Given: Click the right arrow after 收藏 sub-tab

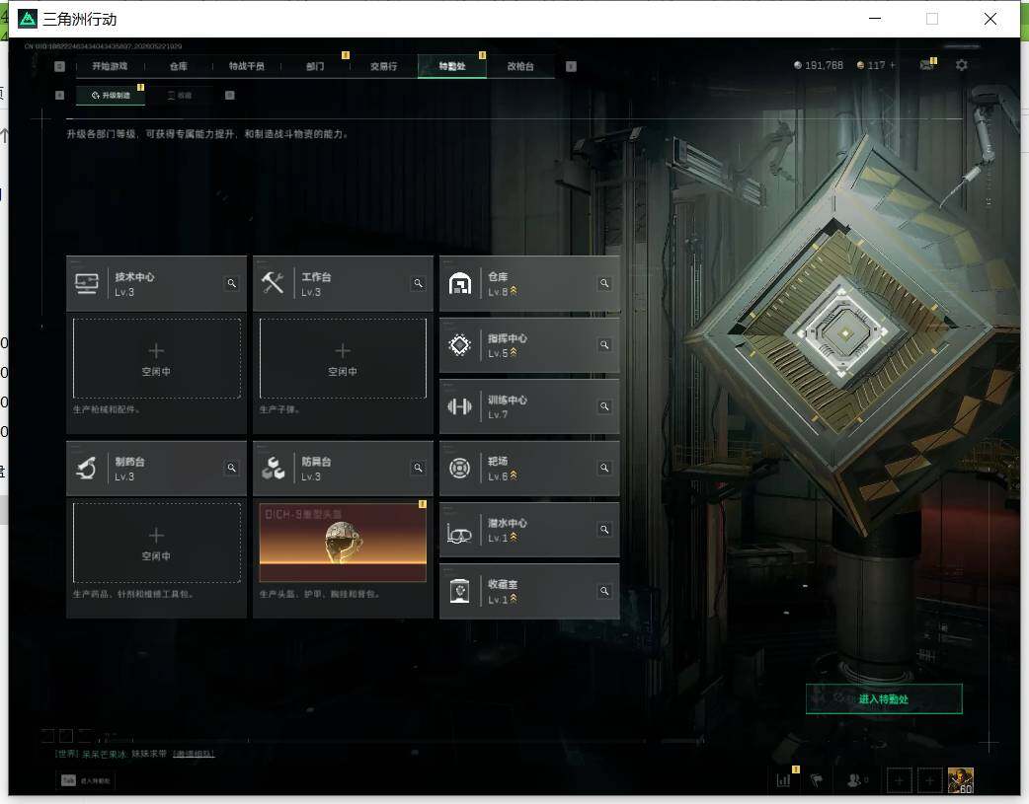Looking at the screenshot, I should [x=230, y=95].
